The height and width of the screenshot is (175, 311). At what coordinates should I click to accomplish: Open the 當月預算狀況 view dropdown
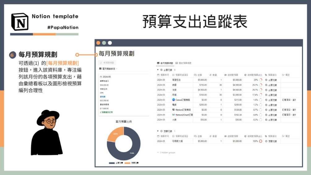(x=108, y=69)
